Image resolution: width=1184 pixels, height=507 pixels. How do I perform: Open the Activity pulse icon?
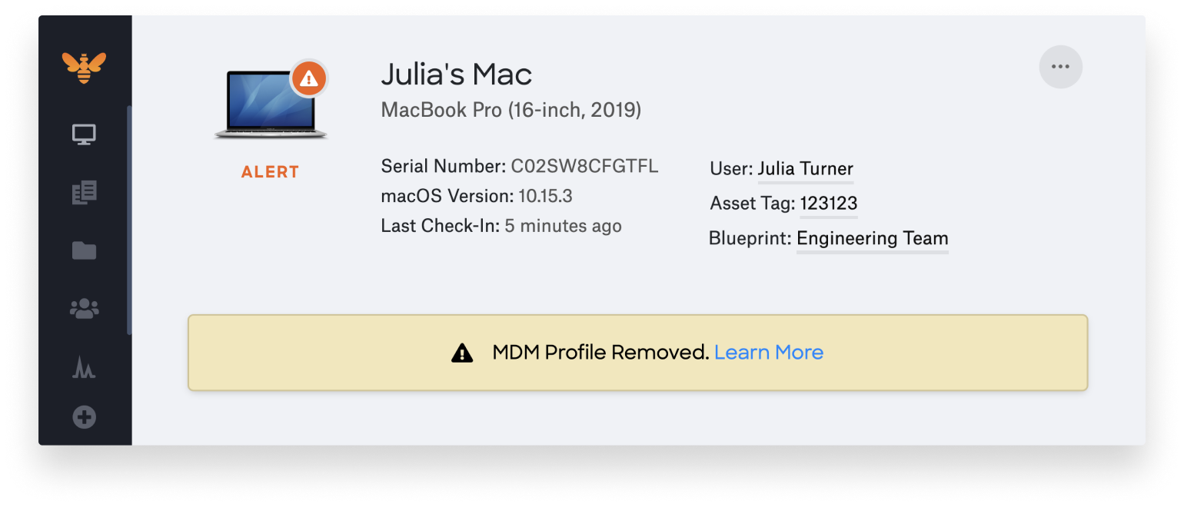[85, 367]
